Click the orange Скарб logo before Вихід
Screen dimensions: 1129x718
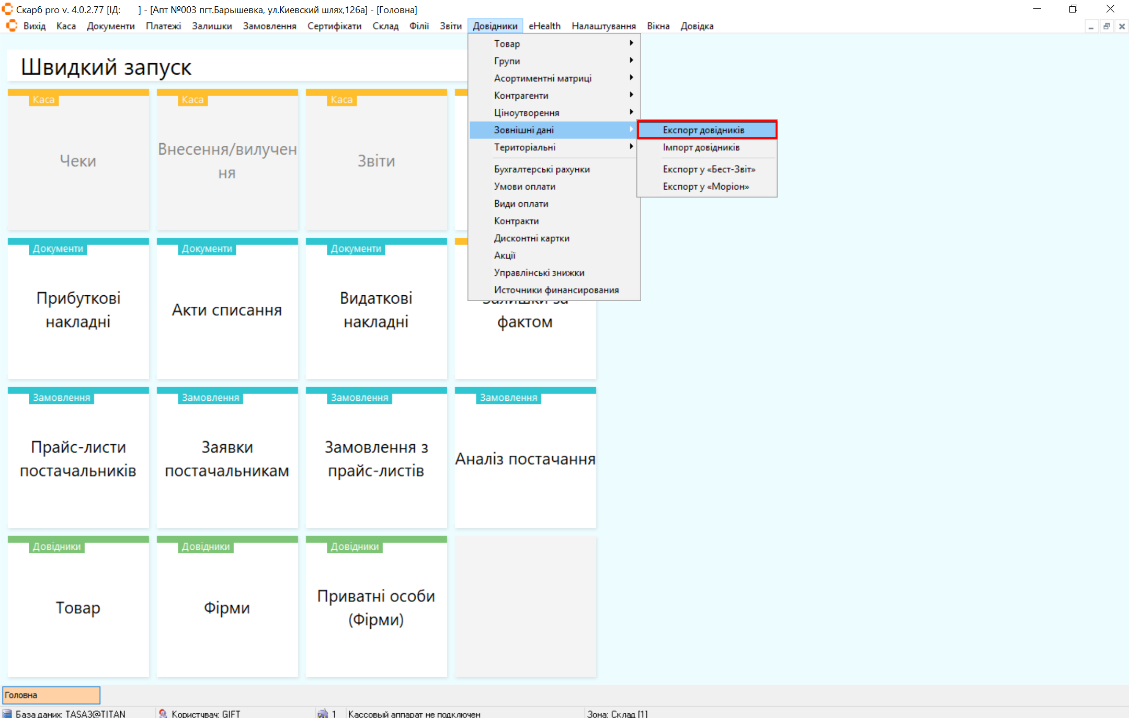click(x=12, y=26)
